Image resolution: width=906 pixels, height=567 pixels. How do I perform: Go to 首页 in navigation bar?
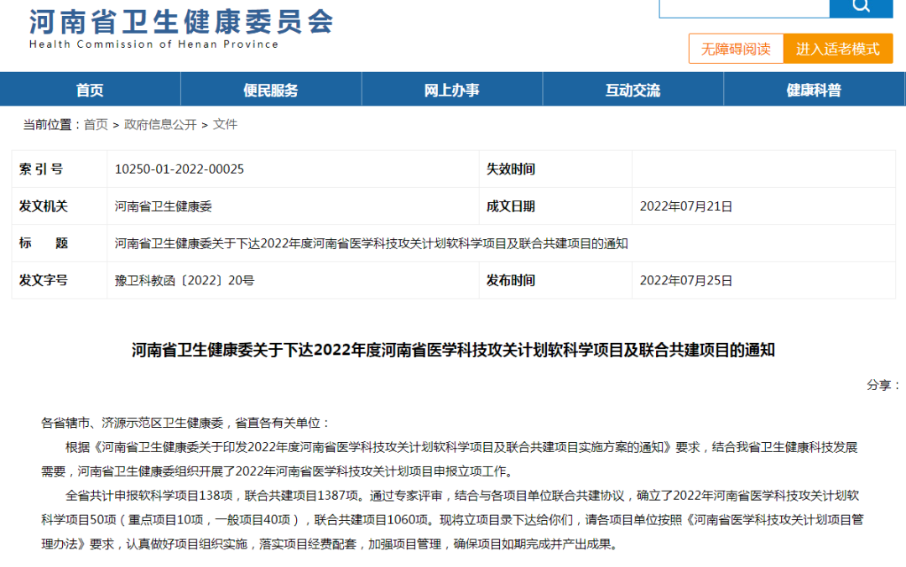90,90
